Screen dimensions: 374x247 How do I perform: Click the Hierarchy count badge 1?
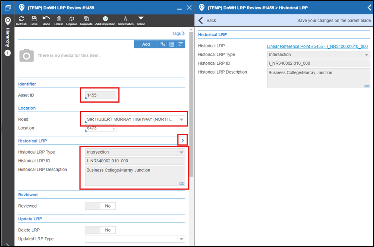(8, 53)
